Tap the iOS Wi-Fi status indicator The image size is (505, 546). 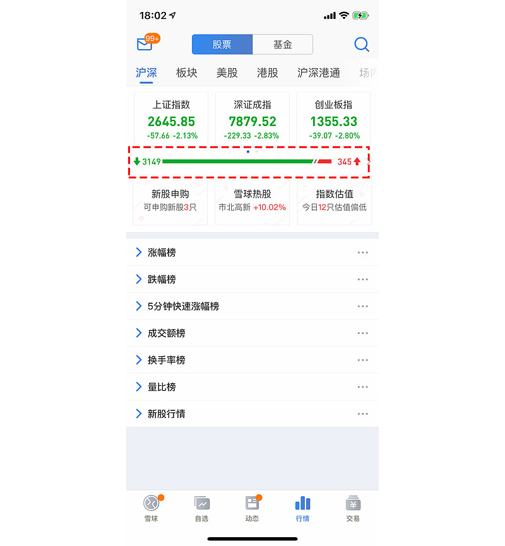344,15
